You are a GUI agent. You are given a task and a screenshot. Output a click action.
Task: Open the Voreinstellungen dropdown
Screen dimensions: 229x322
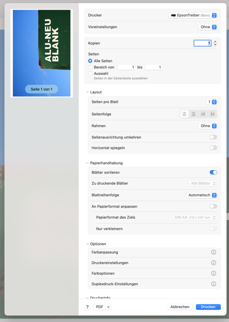coord(208,27)
